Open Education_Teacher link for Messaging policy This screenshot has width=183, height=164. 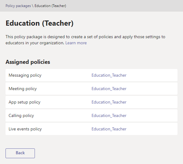point(109,75)
